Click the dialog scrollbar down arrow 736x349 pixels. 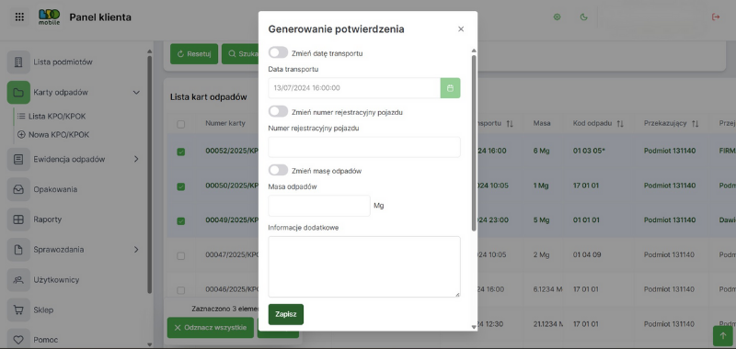[x=474, y=328]
